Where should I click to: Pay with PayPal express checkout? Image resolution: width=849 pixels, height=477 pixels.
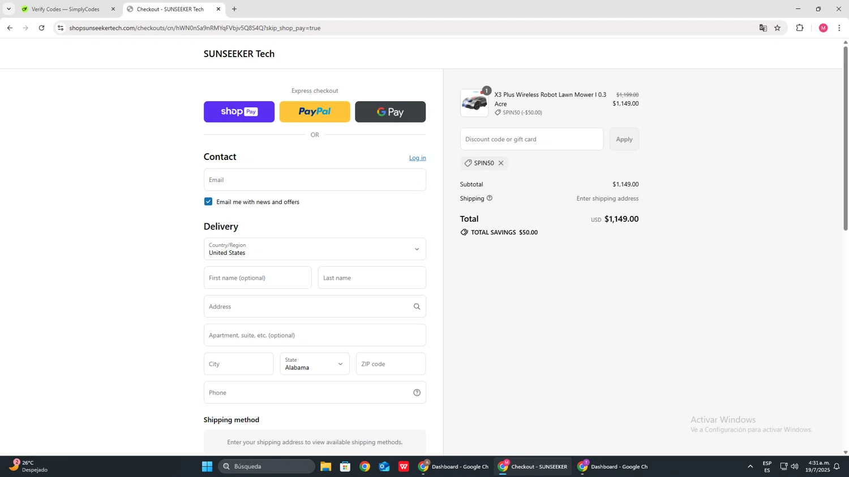pos(315,112)
